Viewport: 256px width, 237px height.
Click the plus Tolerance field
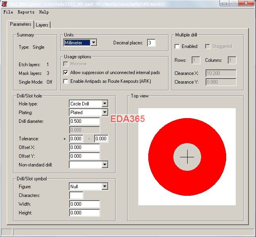tap(76, 139)
